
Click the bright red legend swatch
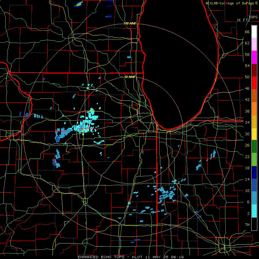pyautogui.click(x=254, y=83)
